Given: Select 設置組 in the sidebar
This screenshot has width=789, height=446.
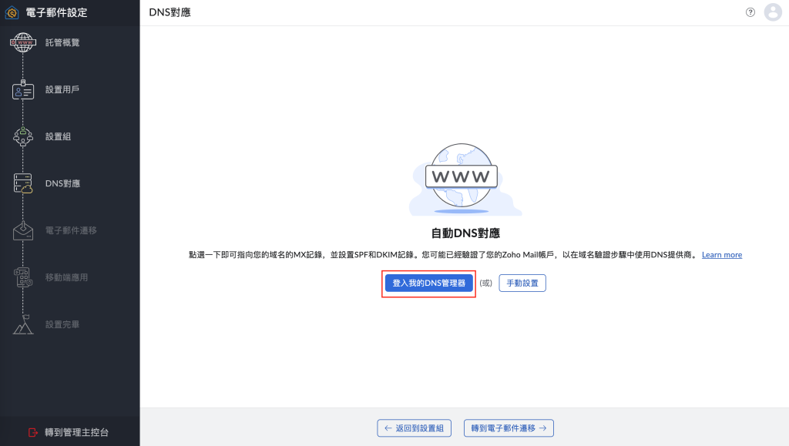Looking at the screenshot, I should (x=58, y=136).
